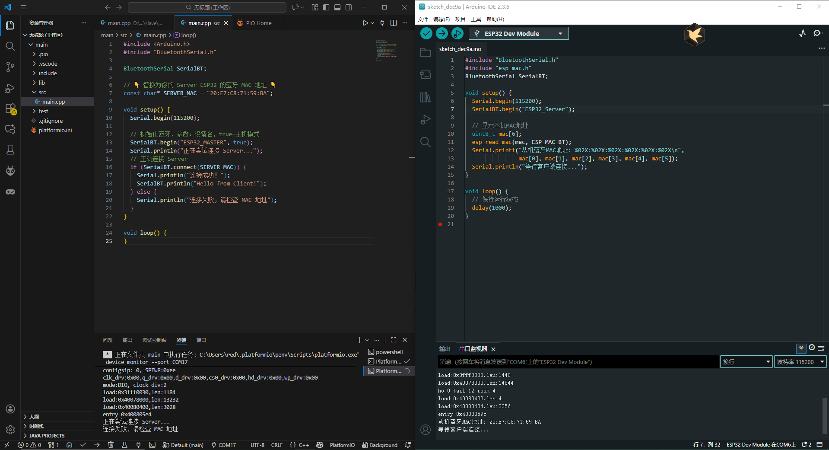Screen dimensions: 829x450
Task: Click CRLF line ending in status bar
Action: pos(277,445)
